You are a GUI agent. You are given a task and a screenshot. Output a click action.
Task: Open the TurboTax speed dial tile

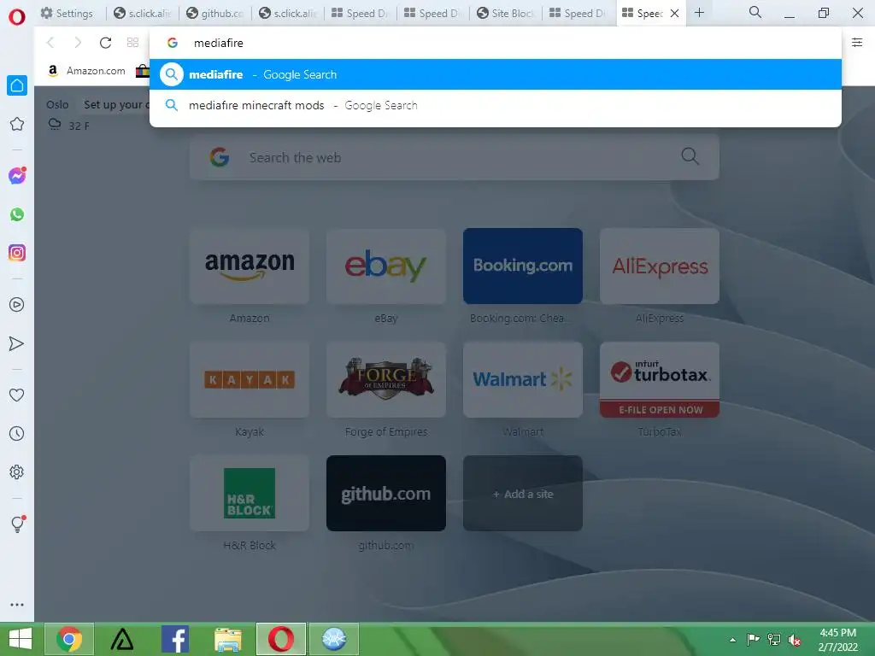(660, 379)
